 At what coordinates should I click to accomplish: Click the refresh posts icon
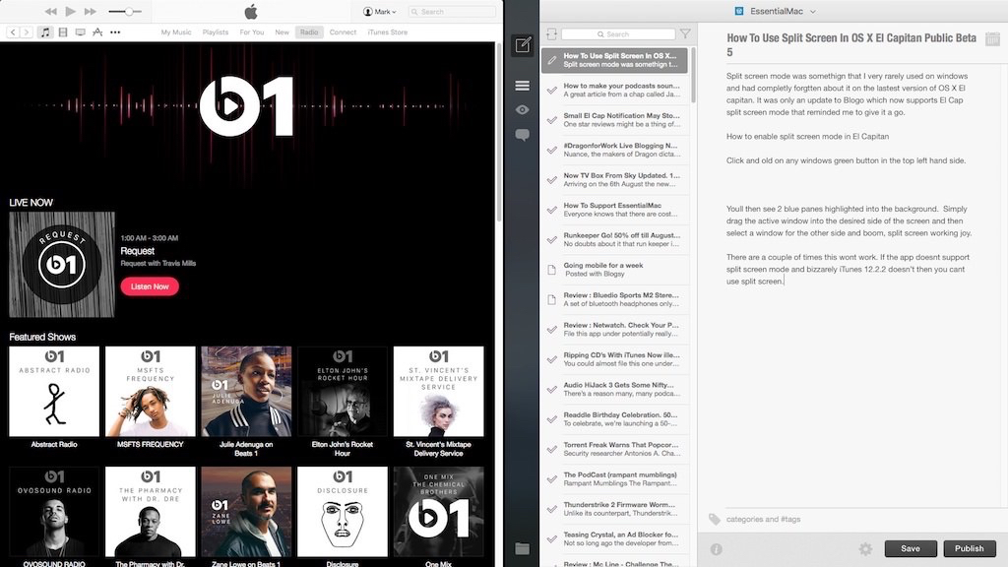551,34
